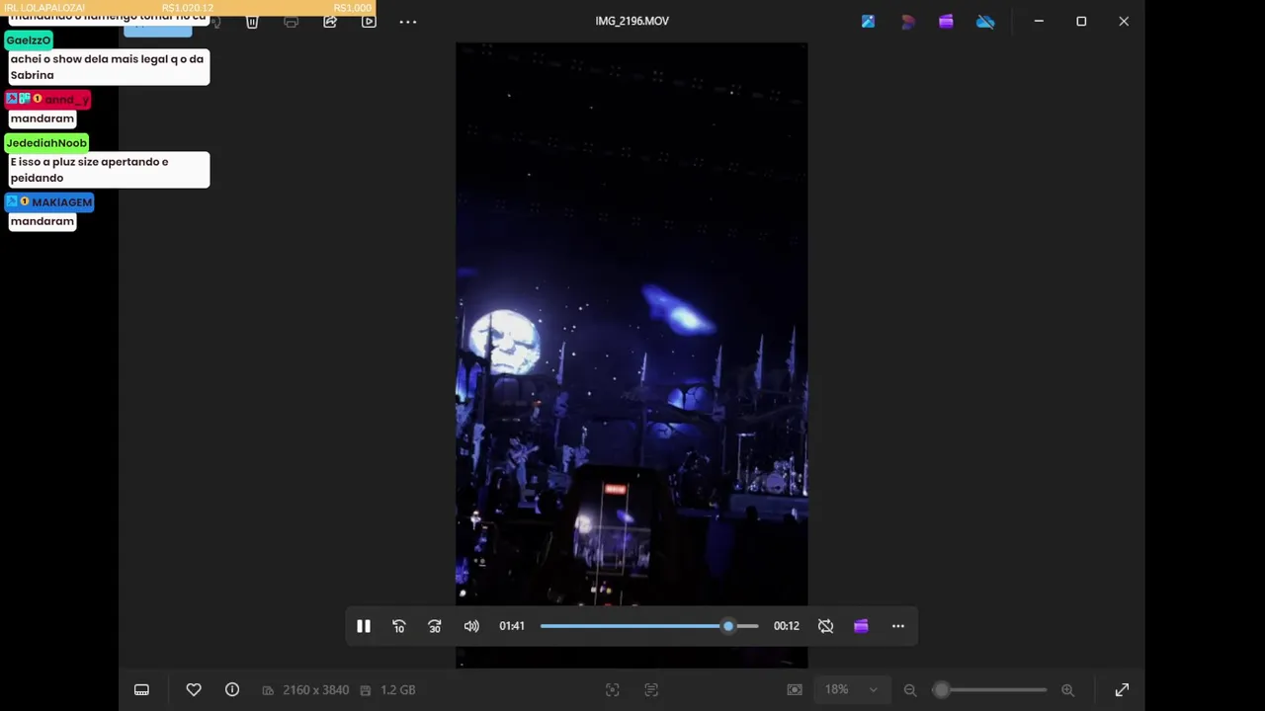Click the 2160 x 3840 dimensions text
The height and width of the screenshot is (711, 1265).
pyautogui.click(x=316, y=690)
